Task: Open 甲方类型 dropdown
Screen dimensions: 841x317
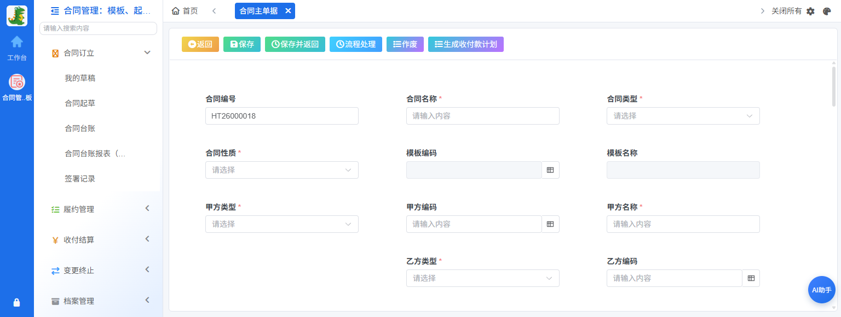Action: coord(282,224)
